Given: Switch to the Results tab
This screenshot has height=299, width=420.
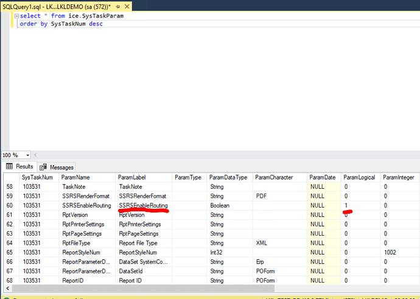Looking at the screenshot, I should pyautogui.click(x=19, y=166).
